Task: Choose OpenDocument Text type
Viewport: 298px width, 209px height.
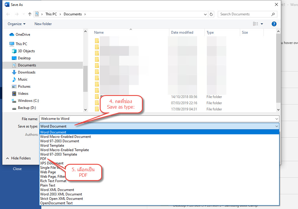Action: point(159,203)
